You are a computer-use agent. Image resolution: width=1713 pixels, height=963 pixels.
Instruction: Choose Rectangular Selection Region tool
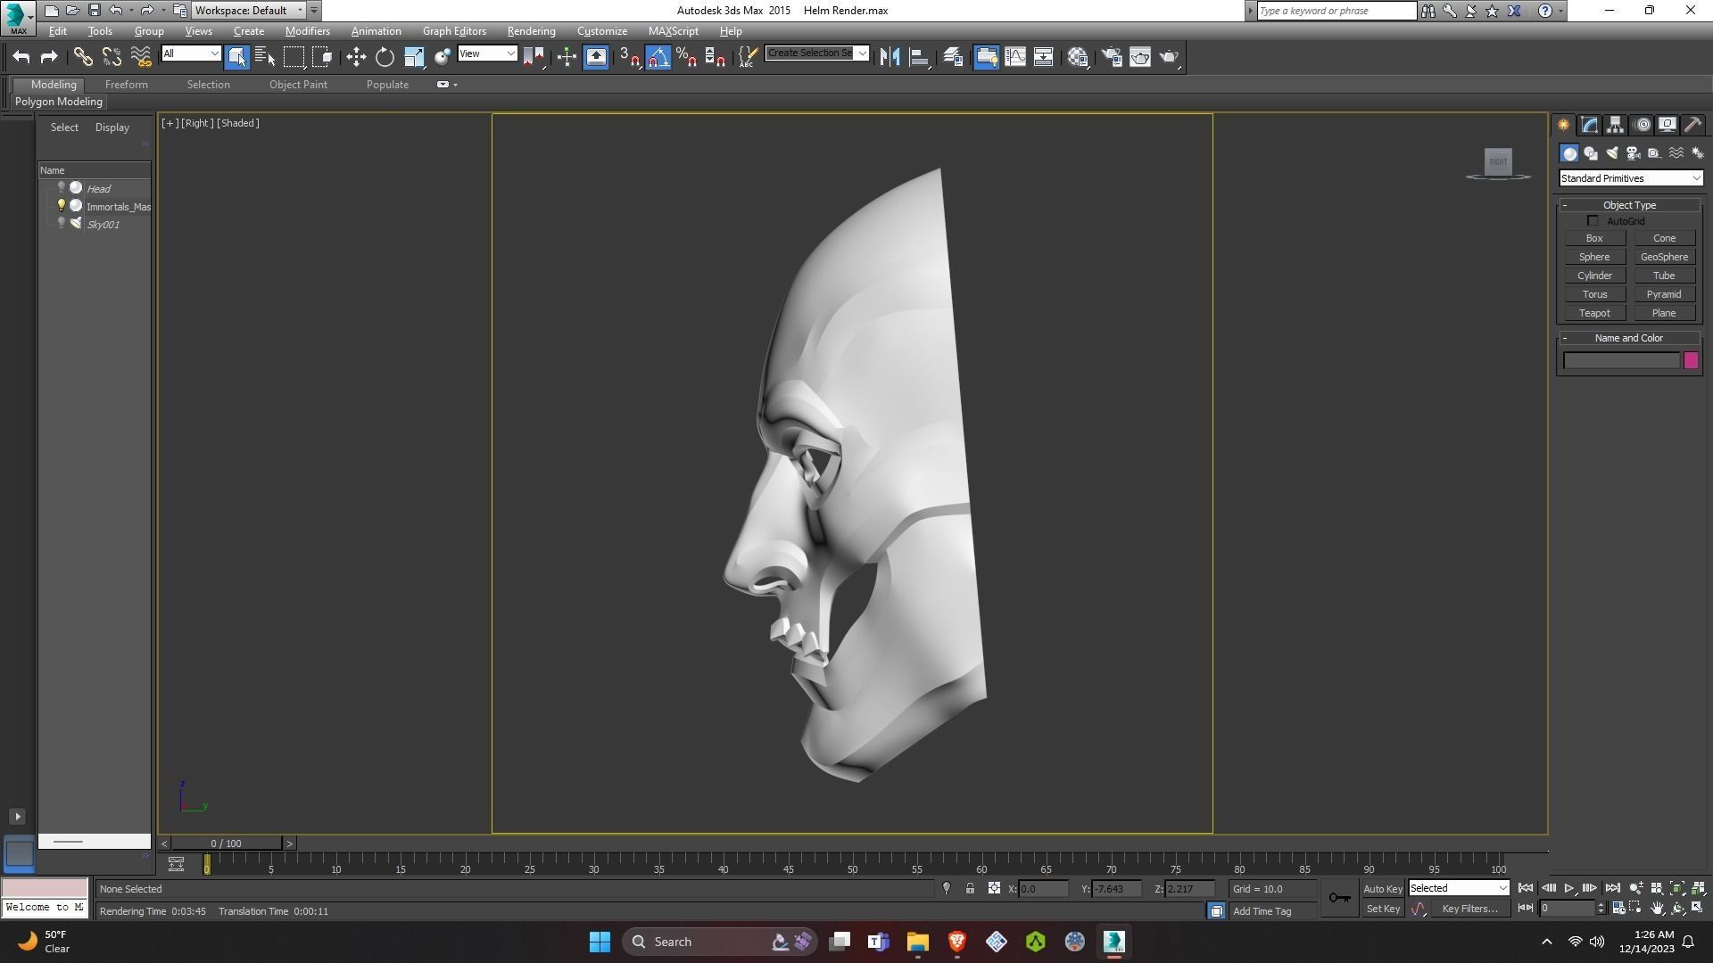tap(294, 57)
